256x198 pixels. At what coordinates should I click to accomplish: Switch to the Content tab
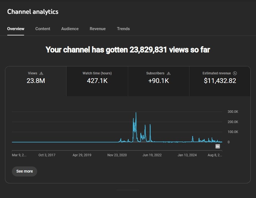click(43, 29)
